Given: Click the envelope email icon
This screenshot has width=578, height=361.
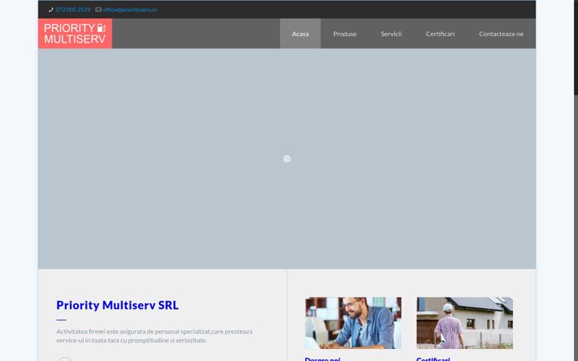Looking at the screenshot, I should [x=99, y=10].
